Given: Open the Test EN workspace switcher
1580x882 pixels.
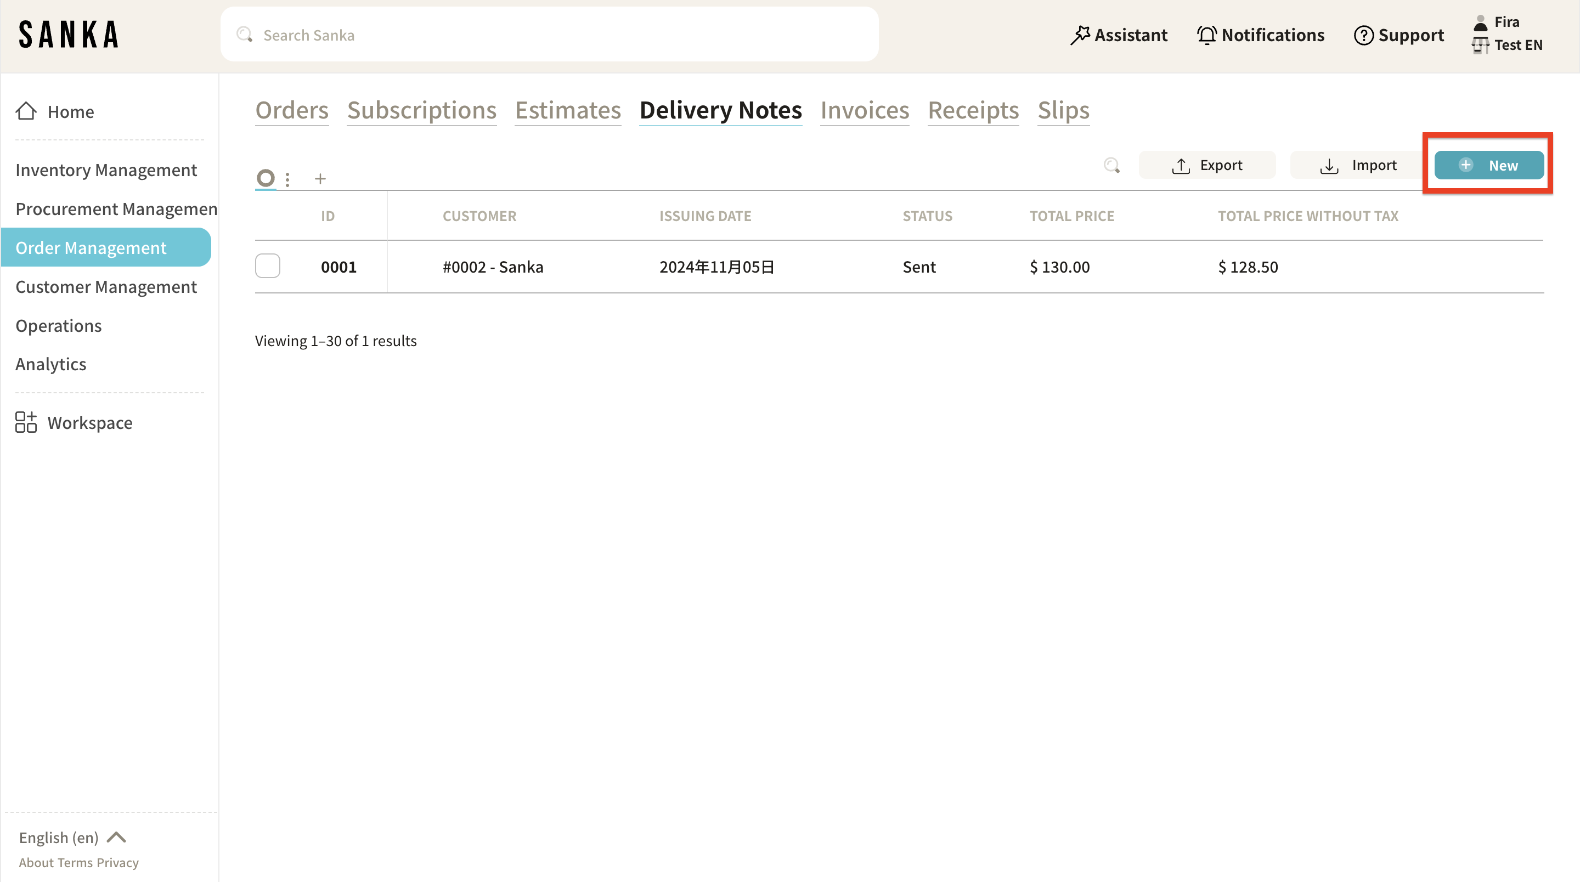Looking at the screenshot, I should pyautogui.click(x=1517, y=45).
